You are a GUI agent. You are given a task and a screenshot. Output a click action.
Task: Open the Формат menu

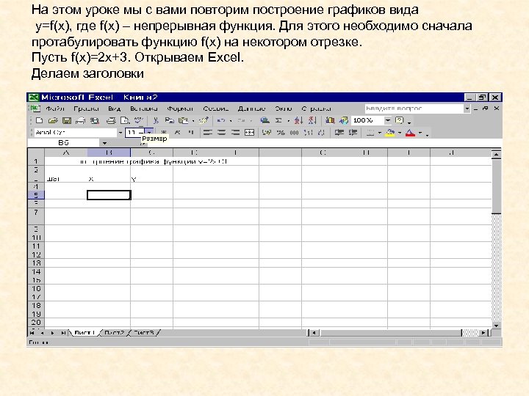(x=180, y=109)
